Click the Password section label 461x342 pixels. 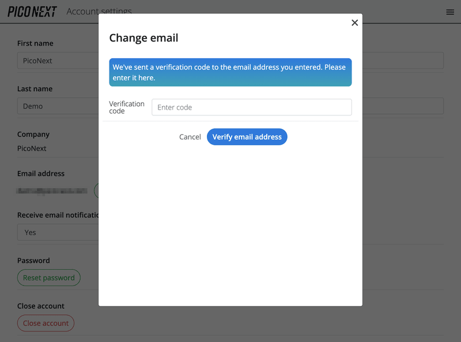pyautogui.click(x=33, y=260)
